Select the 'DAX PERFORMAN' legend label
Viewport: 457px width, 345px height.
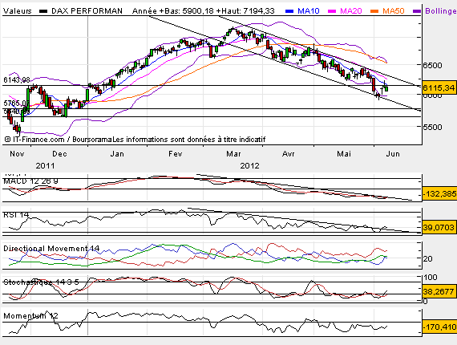(x=87, y=11)
